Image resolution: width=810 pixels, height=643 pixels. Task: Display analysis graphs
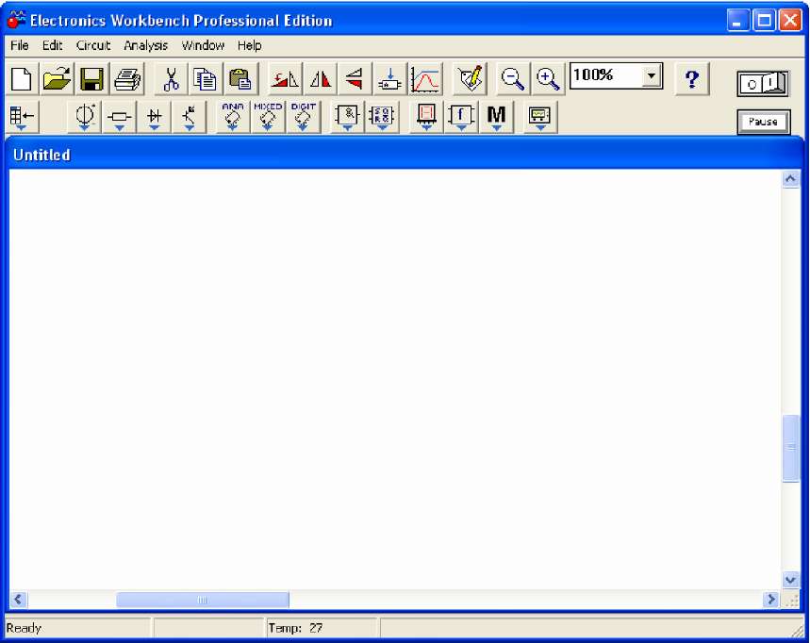[x=425, y=79]
